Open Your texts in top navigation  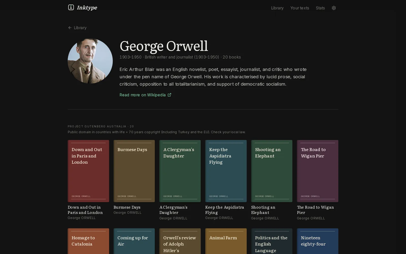coord(300,8)
